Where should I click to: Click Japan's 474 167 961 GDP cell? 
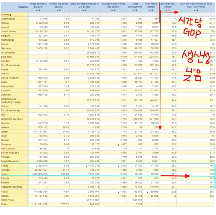(38, 132)
